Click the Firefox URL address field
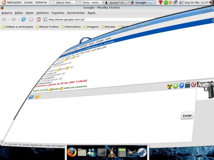 tap(99, 19)
